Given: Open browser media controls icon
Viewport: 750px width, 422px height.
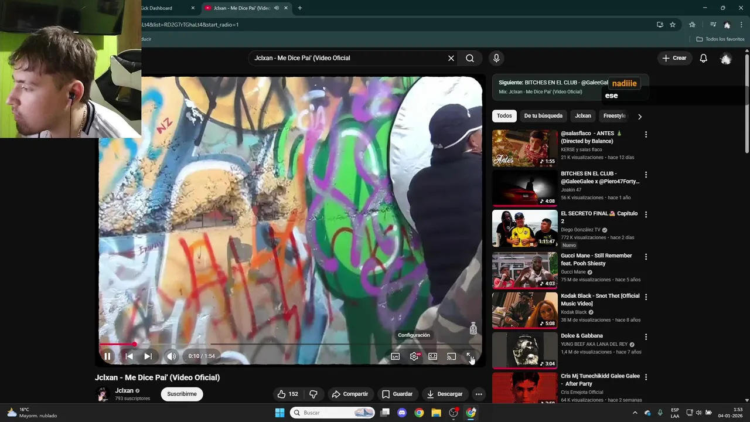Looking at the screenshot, I should coord(713,25).
